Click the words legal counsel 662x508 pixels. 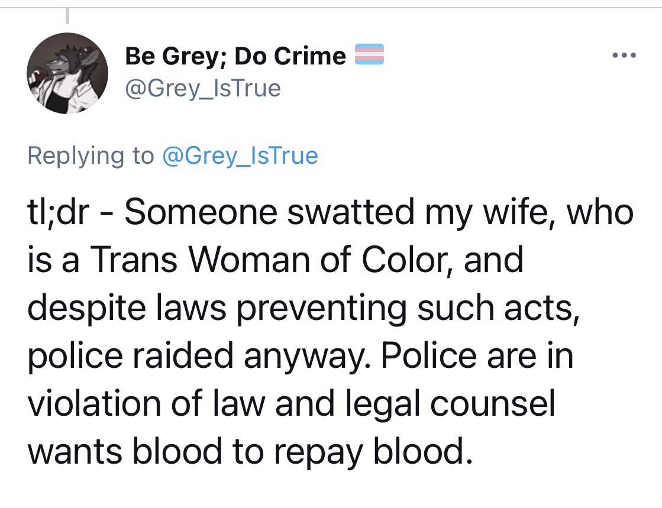coord(450,403)
